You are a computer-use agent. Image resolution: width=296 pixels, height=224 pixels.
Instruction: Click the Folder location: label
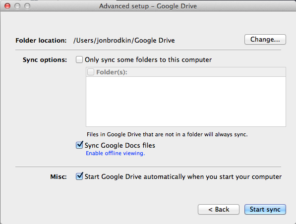click(41, 40)
